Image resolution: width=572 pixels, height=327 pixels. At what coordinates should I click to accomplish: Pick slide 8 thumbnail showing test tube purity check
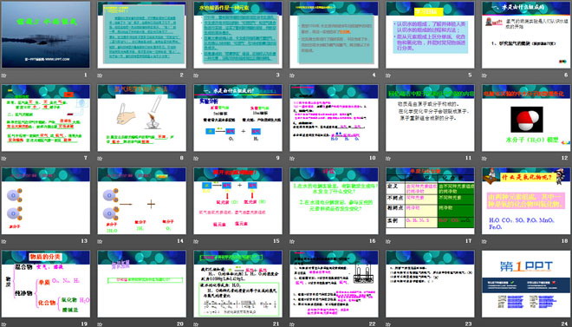[x=142, y=118]
